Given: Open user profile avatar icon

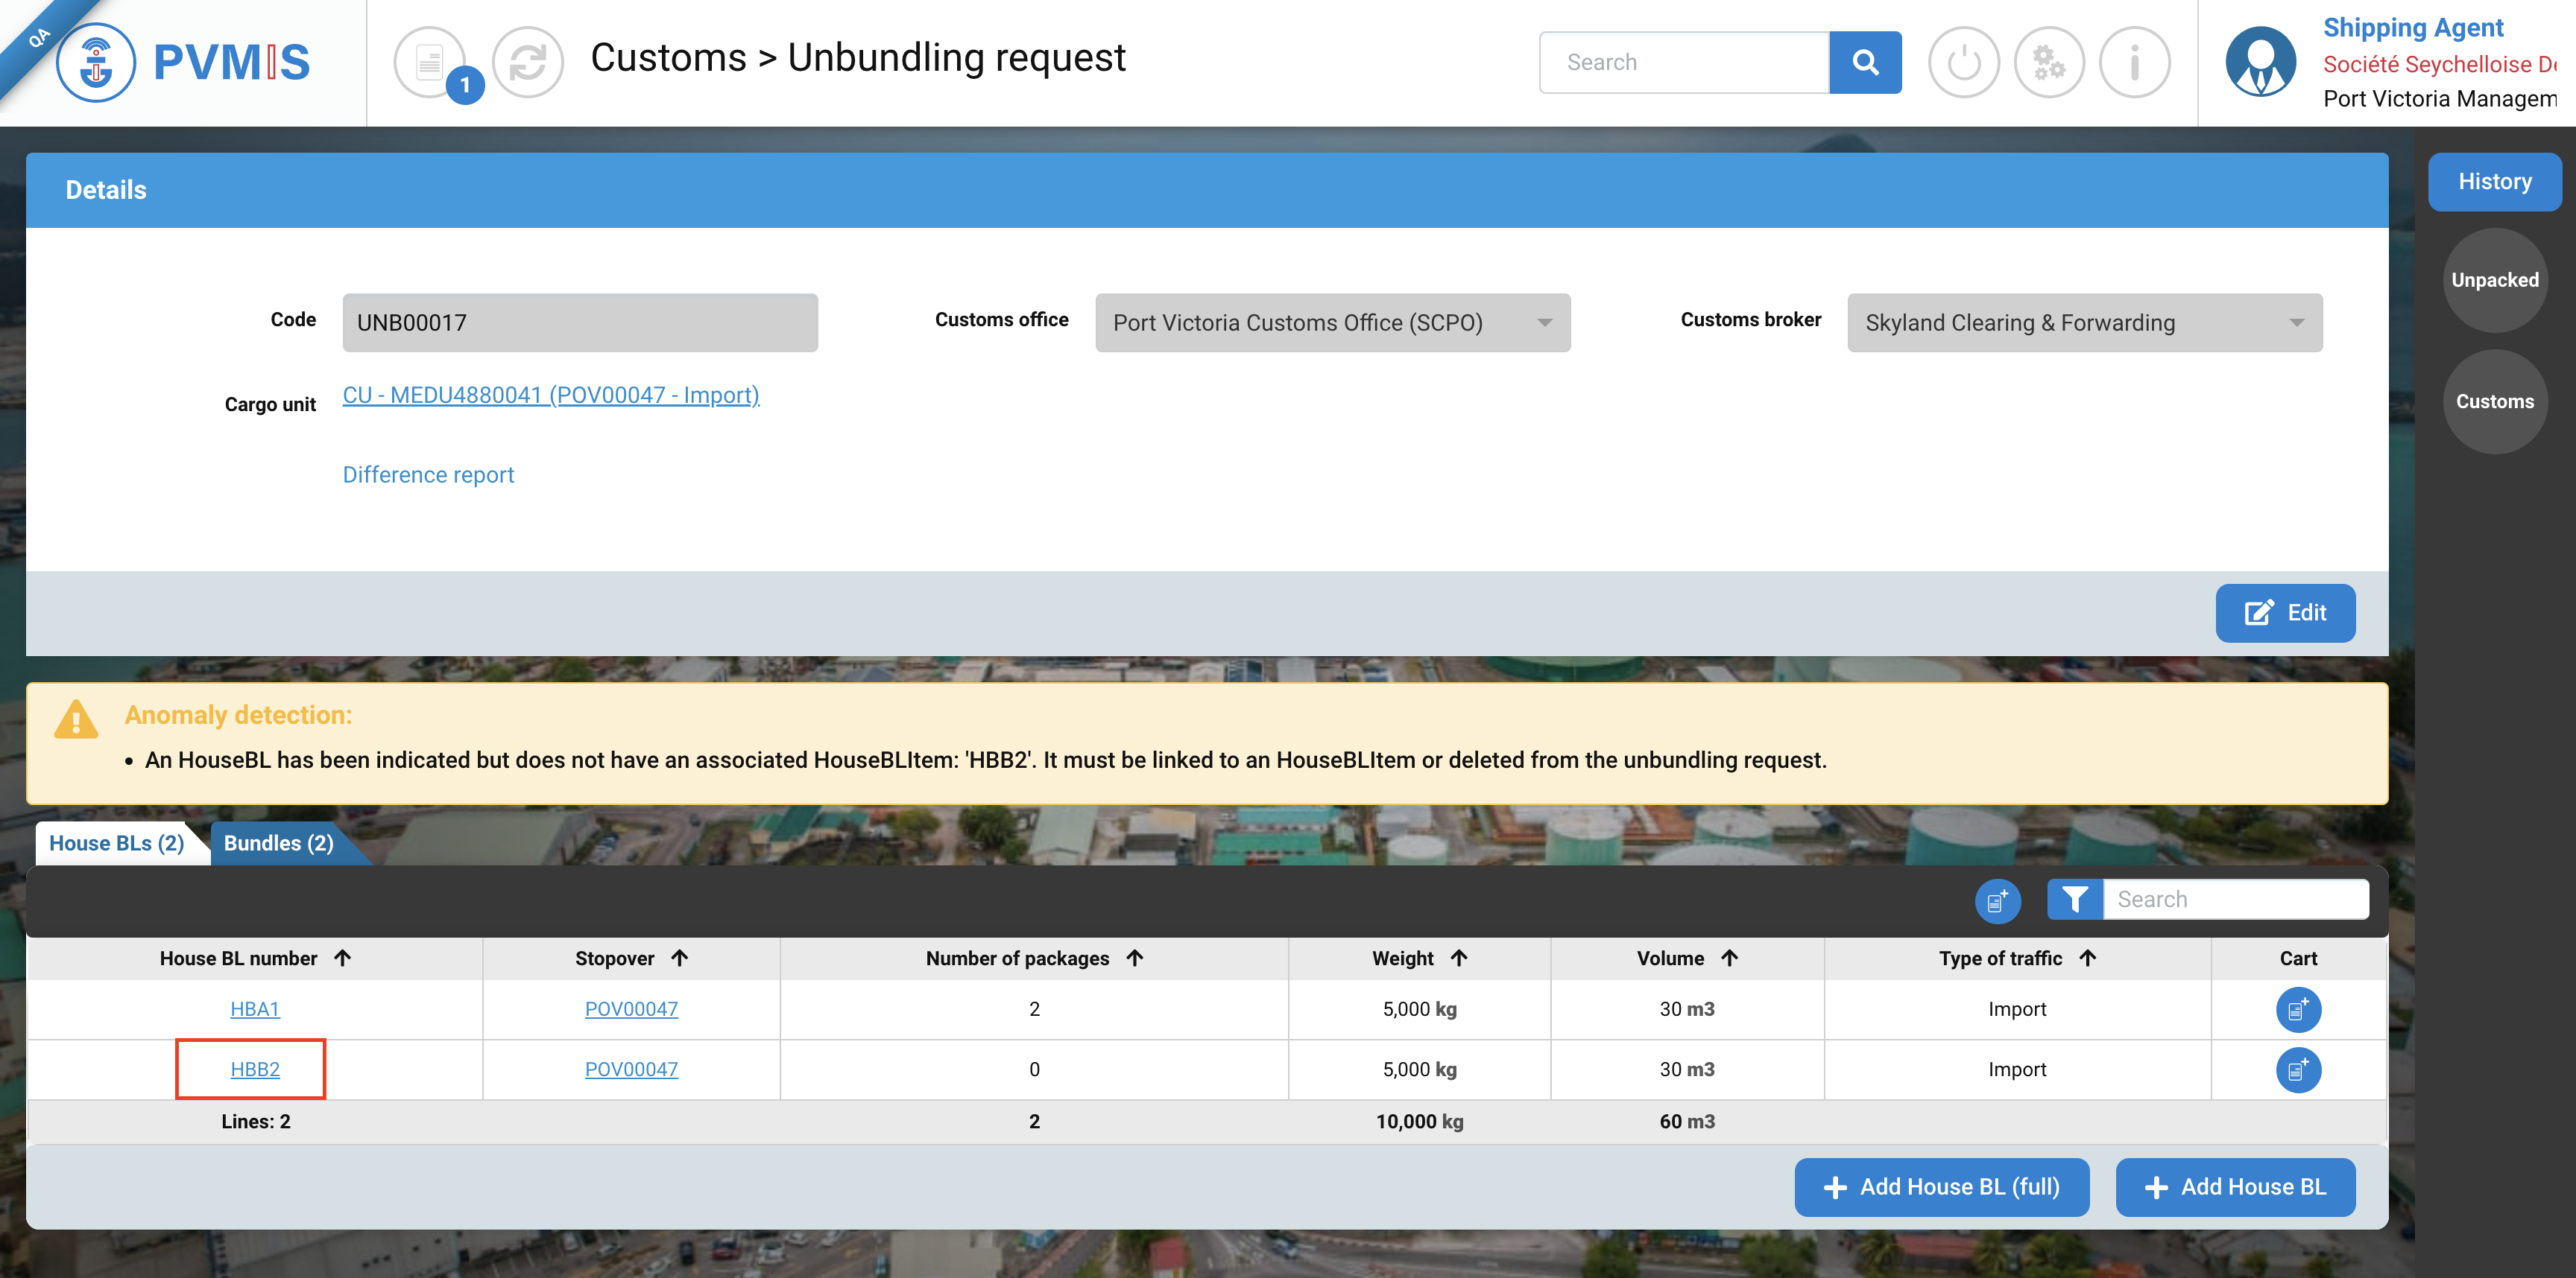Looking at the screenshot, I should coord(2260,62).
